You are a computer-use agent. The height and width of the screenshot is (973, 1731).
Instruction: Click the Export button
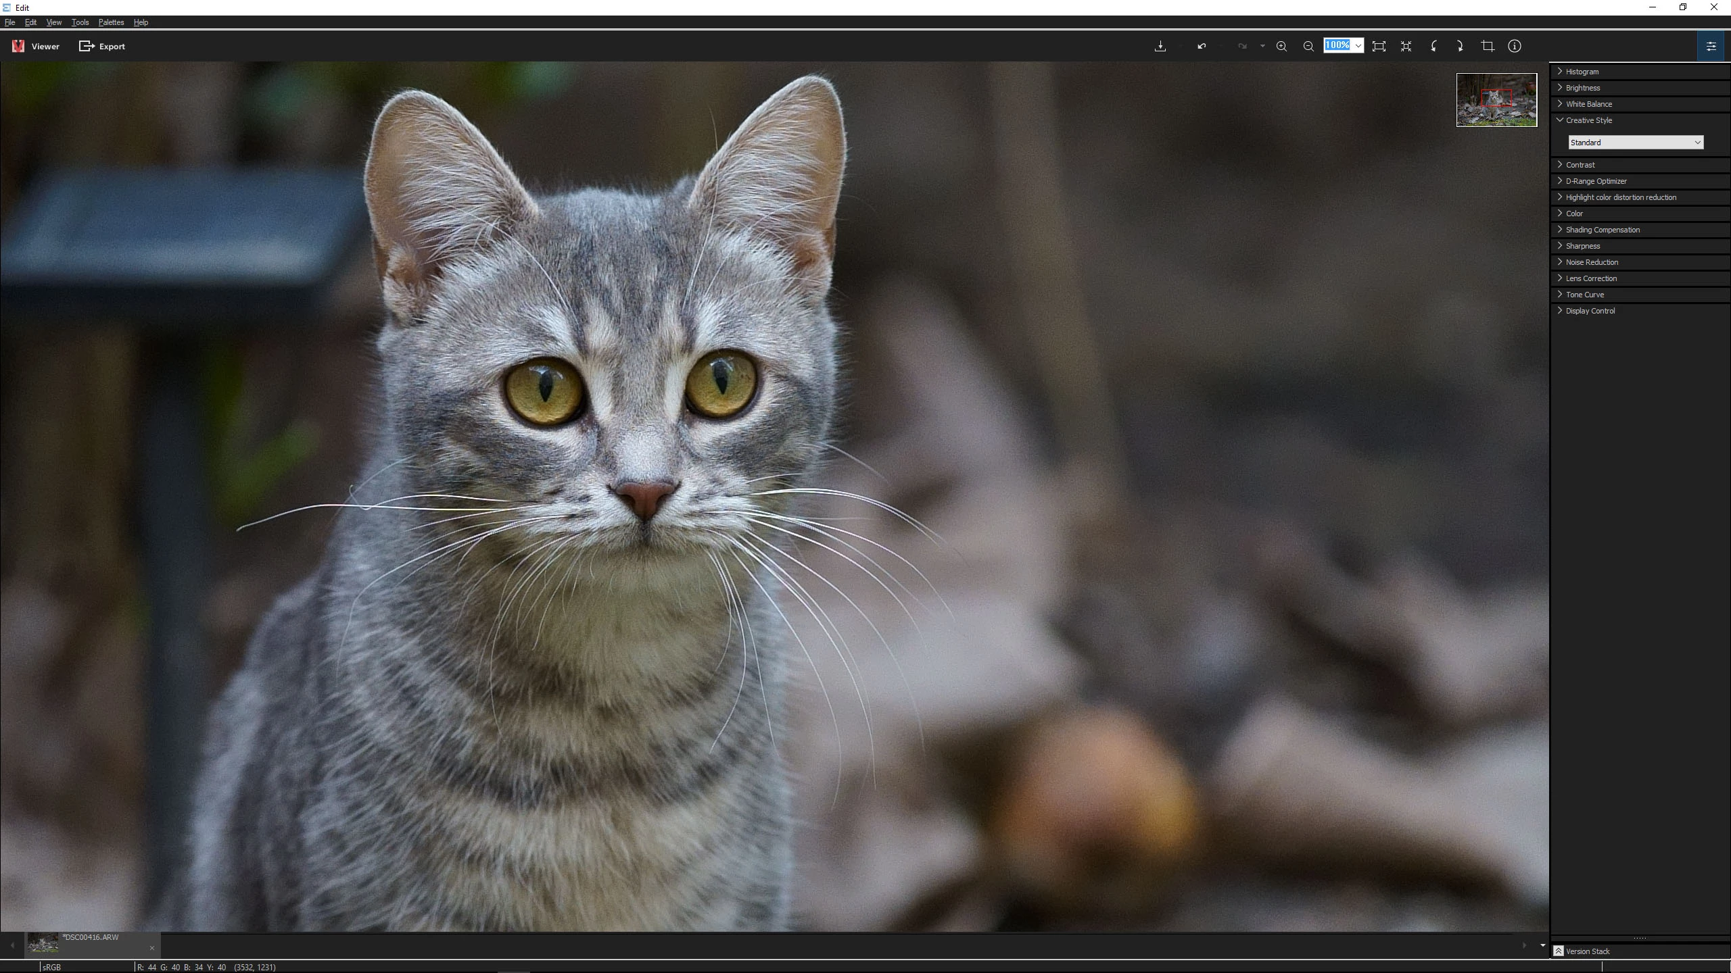(x=103, y=47)
